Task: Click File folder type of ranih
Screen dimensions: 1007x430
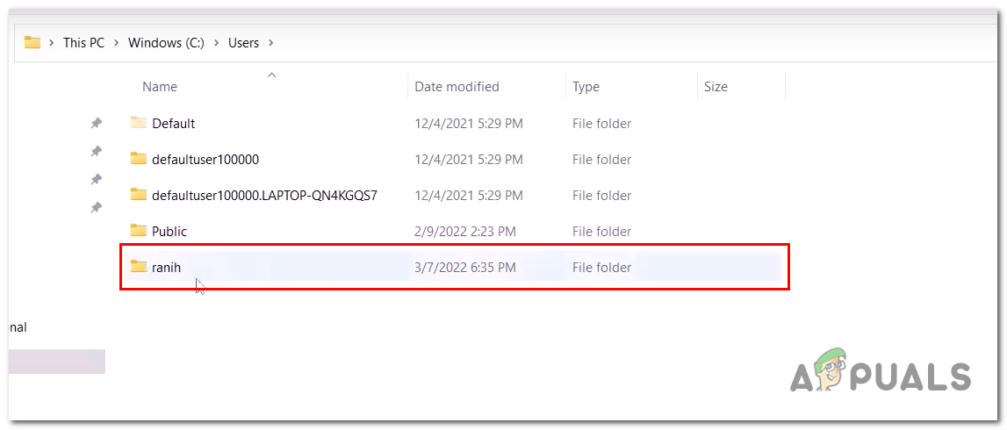Action: pos(601,267)
